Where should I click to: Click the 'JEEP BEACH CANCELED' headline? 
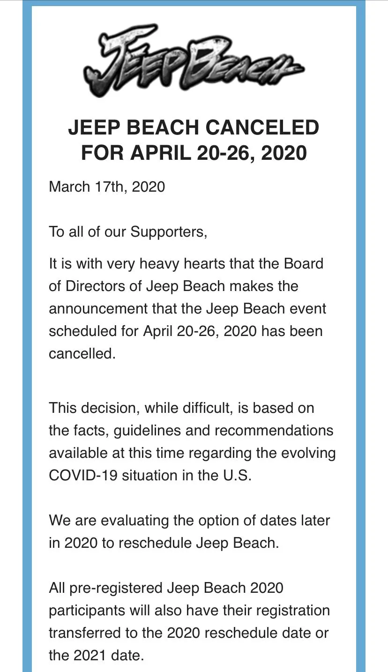(x=194, y=127)
